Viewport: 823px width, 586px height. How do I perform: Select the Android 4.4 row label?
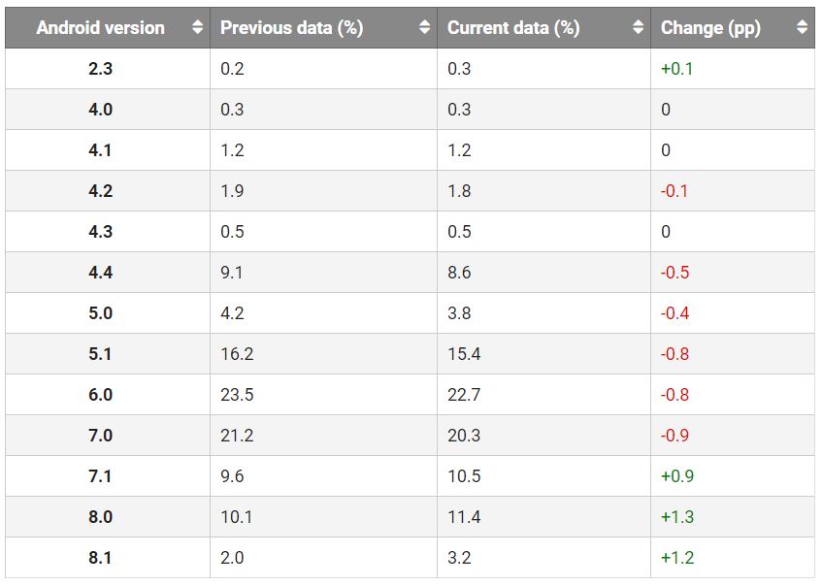tap(100, 273)
